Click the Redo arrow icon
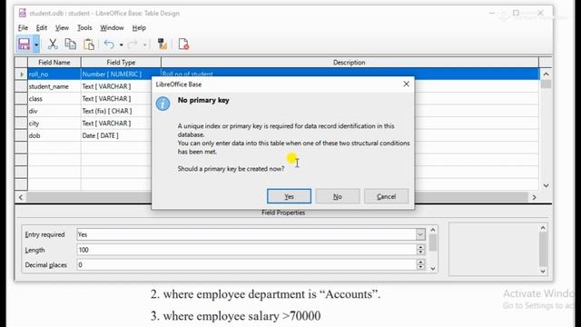The image size is (581, 327). (133, 45)
